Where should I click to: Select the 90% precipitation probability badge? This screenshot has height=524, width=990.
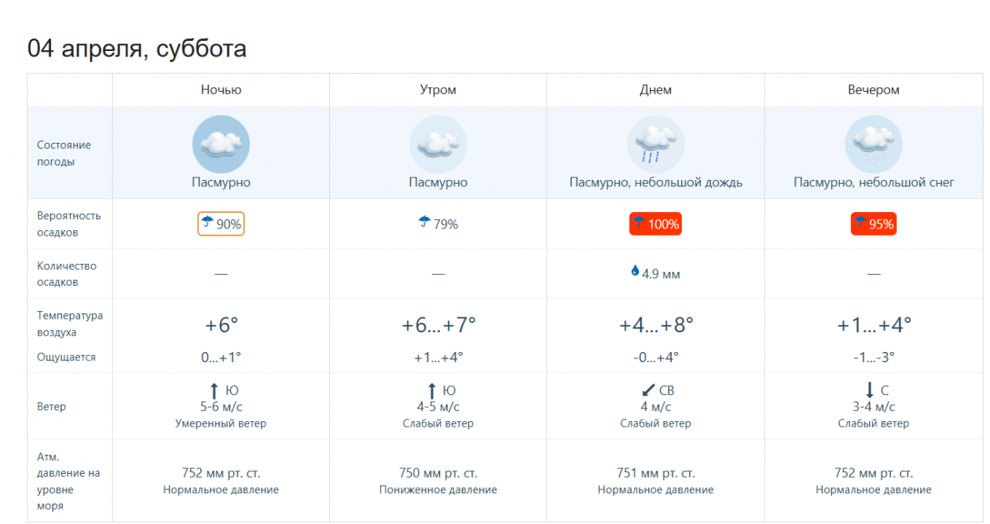(x=221, y=224)
